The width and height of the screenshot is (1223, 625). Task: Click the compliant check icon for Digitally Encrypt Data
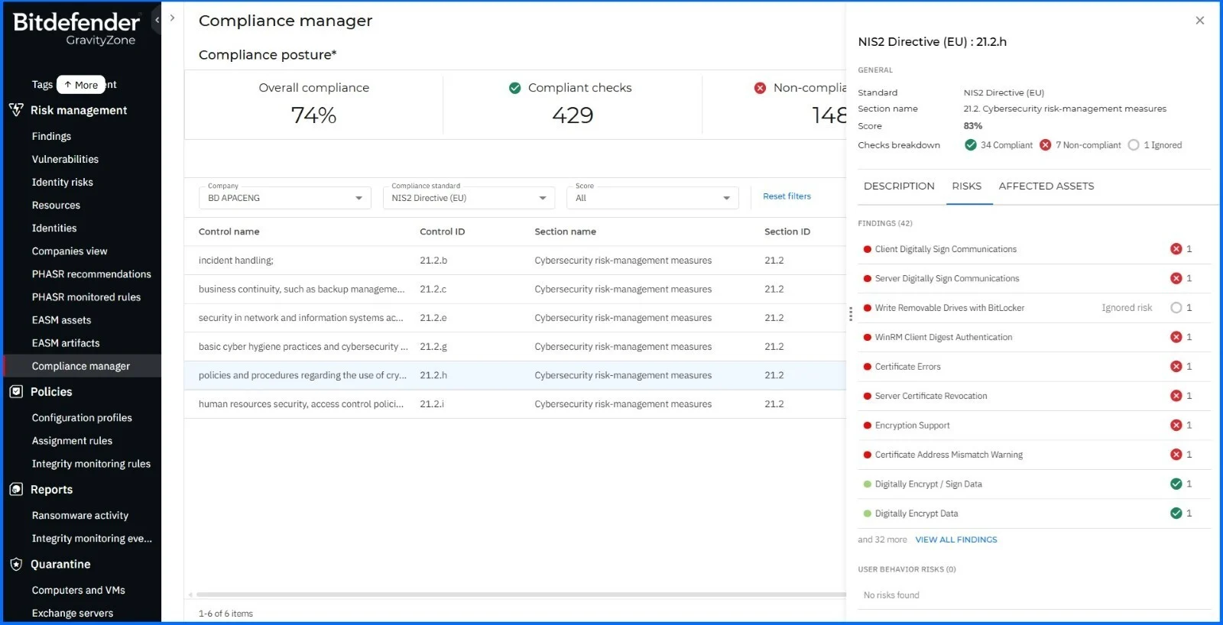pyautogui.click(x=1176, y=513)
